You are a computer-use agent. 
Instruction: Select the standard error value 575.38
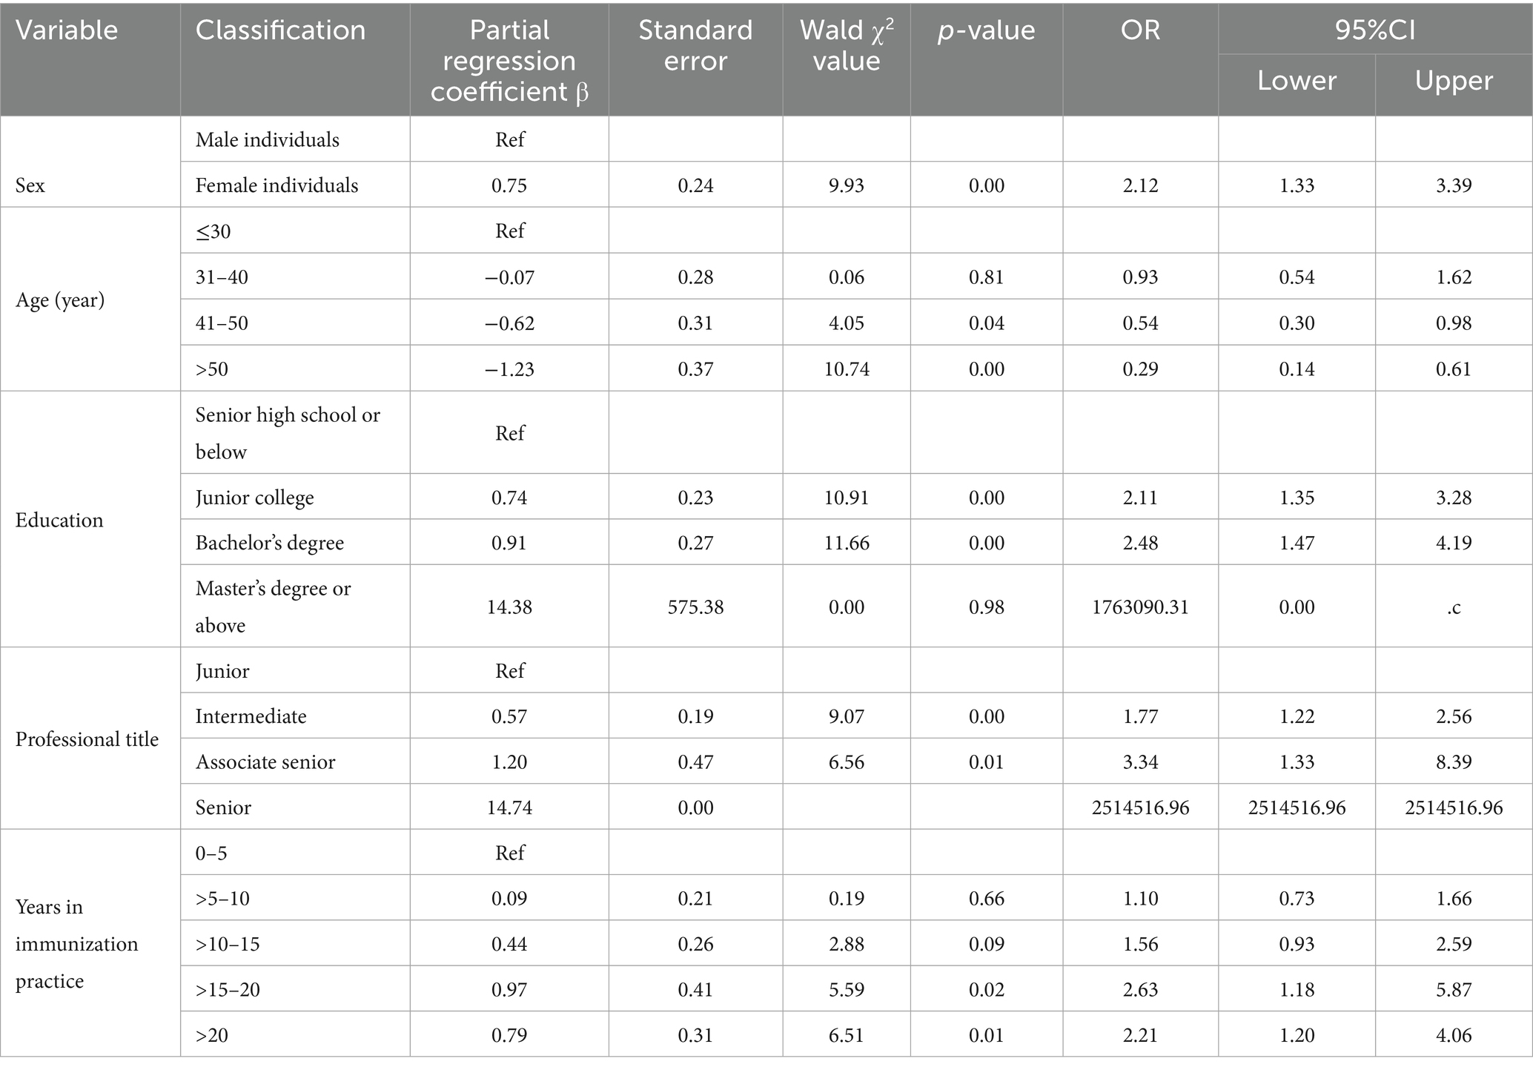695,607
